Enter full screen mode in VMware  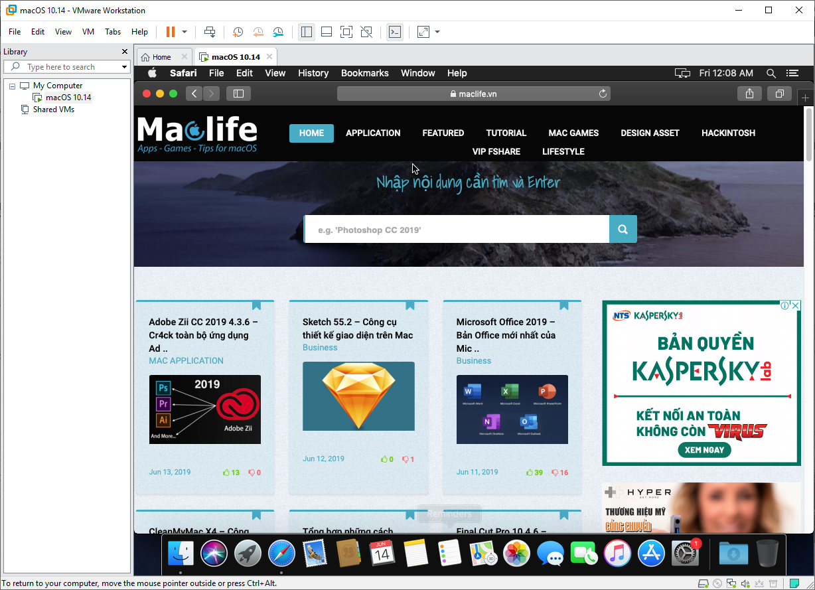pyautogui.click(x=346, y=31)
